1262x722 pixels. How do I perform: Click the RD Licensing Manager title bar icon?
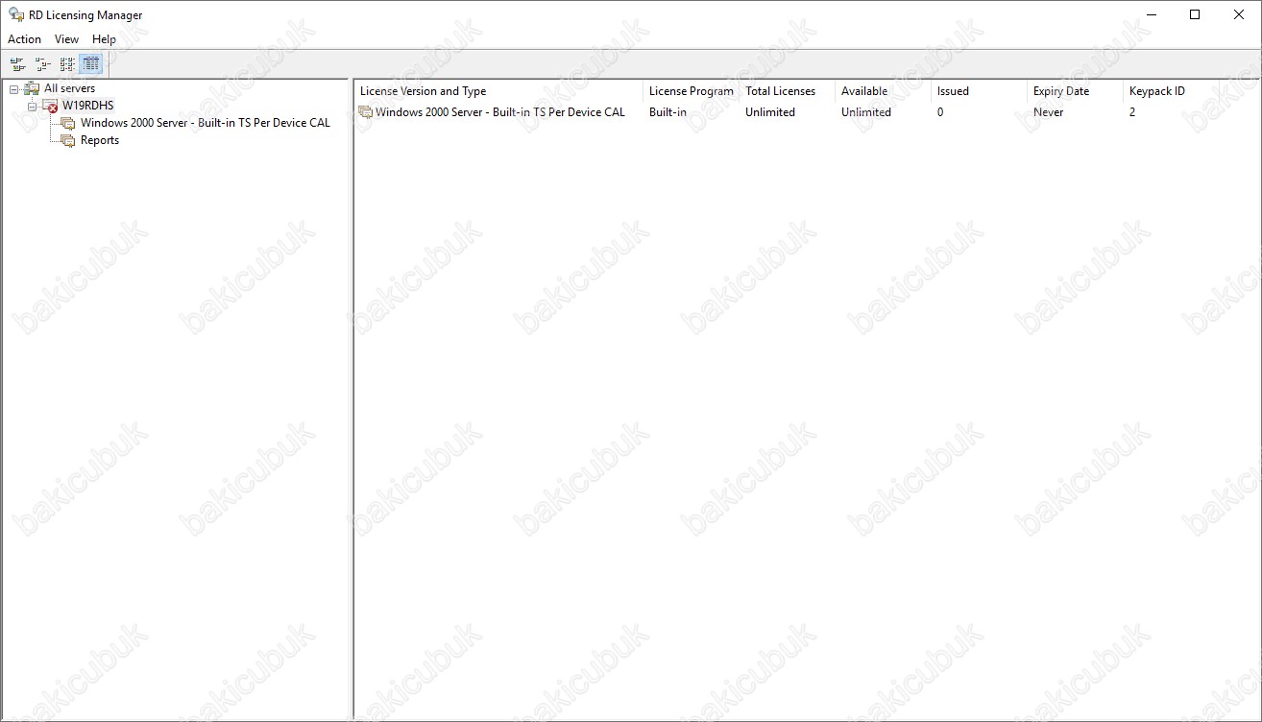pos(16,14)
